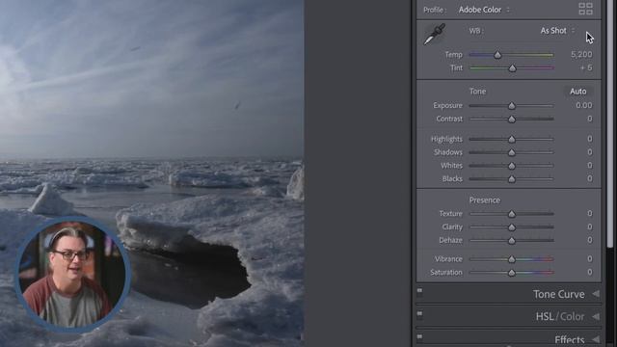Switch to Color in panel header
617x347 pixels.
572,317
